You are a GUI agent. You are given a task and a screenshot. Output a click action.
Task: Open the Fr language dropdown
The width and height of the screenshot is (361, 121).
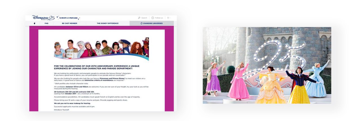point(169,18)
